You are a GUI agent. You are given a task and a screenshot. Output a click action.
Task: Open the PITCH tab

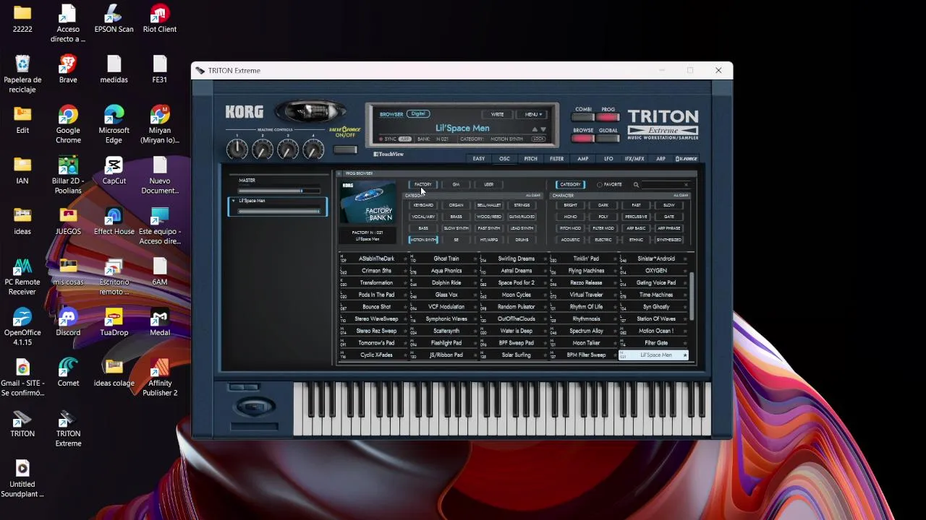(531, 159)
